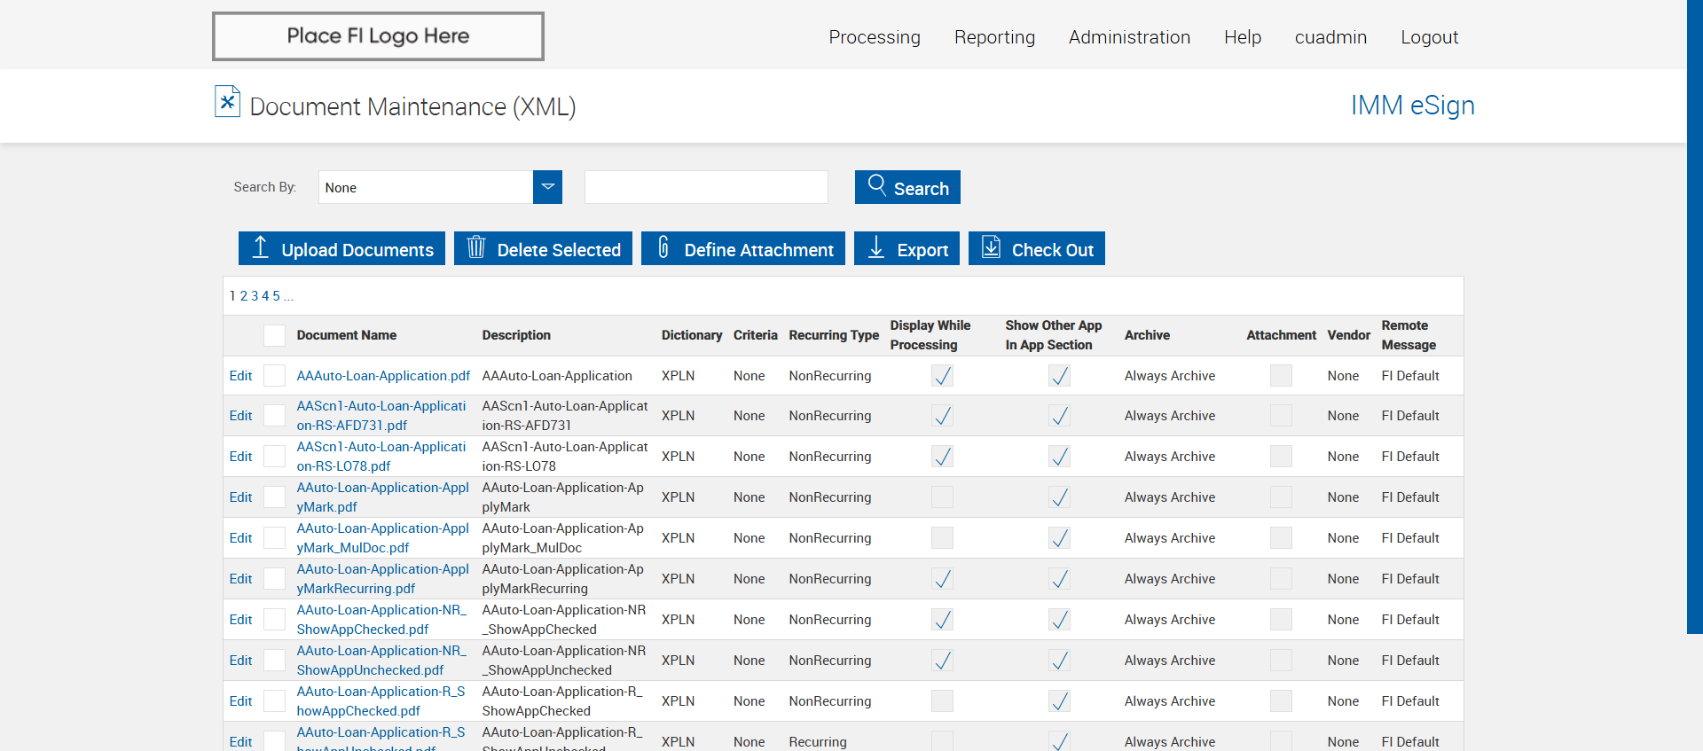Click the download arrow icon for Export

point(876,247)
